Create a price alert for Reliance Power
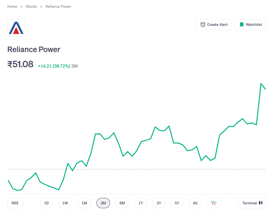Image resolution: width=275 pixels, height=216 pixels. pos(214,25)
